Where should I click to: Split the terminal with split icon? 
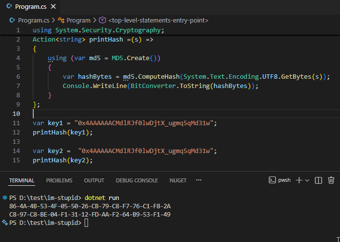click(x=318, y=180)
